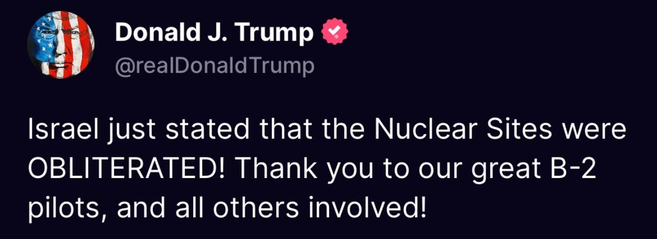This screenshot has width=657, height=239.
Task: Click the red verified badge icon
Action: [x=334, y=33]
